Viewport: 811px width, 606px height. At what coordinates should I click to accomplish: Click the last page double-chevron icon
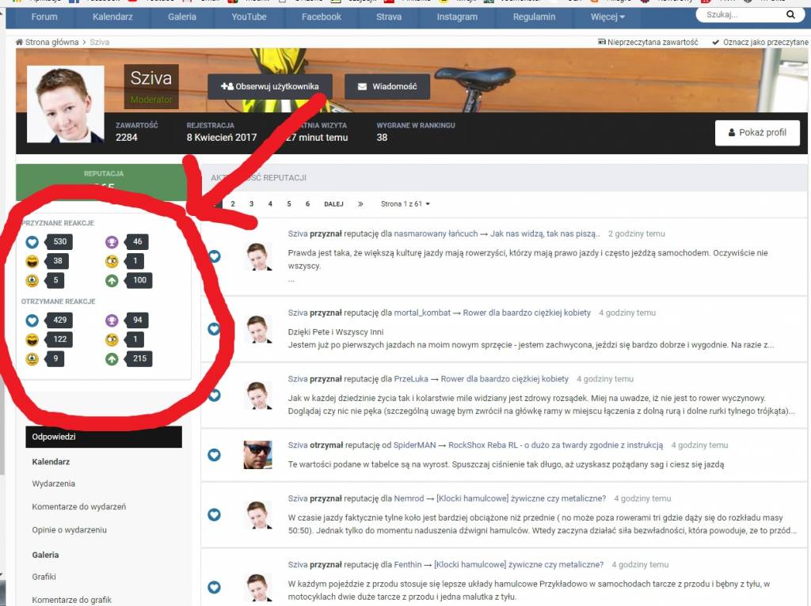click(360, 204)
